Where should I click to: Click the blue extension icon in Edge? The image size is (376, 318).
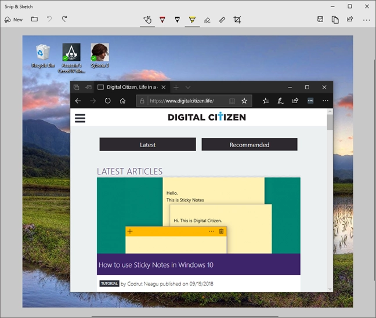pyautogui.click(x=310, y=101)
